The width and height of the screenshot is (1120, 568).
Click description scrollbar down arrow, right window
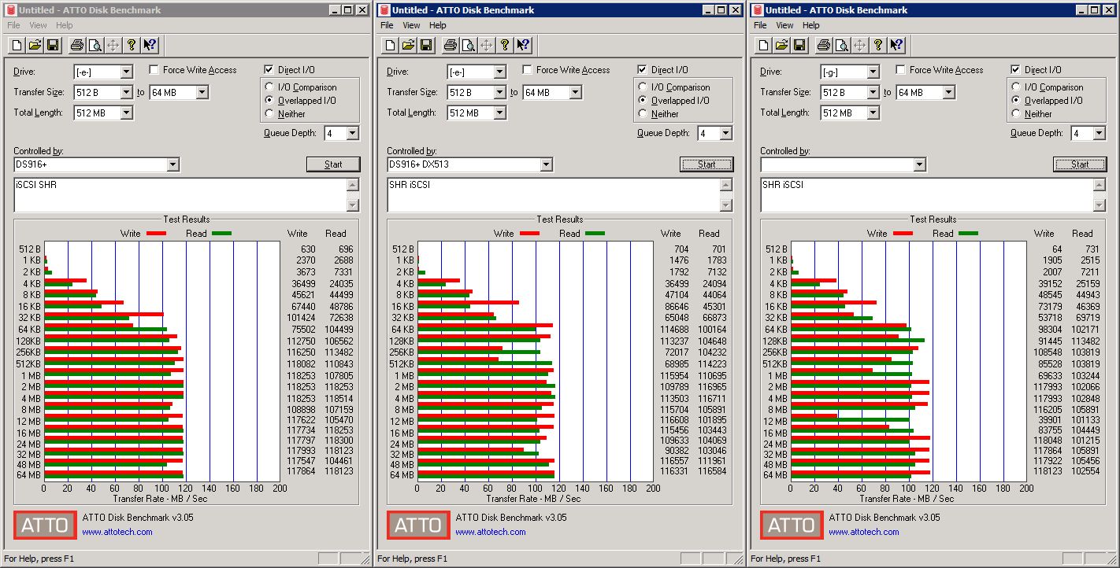pyautogui.click(x=1100, y=205)
